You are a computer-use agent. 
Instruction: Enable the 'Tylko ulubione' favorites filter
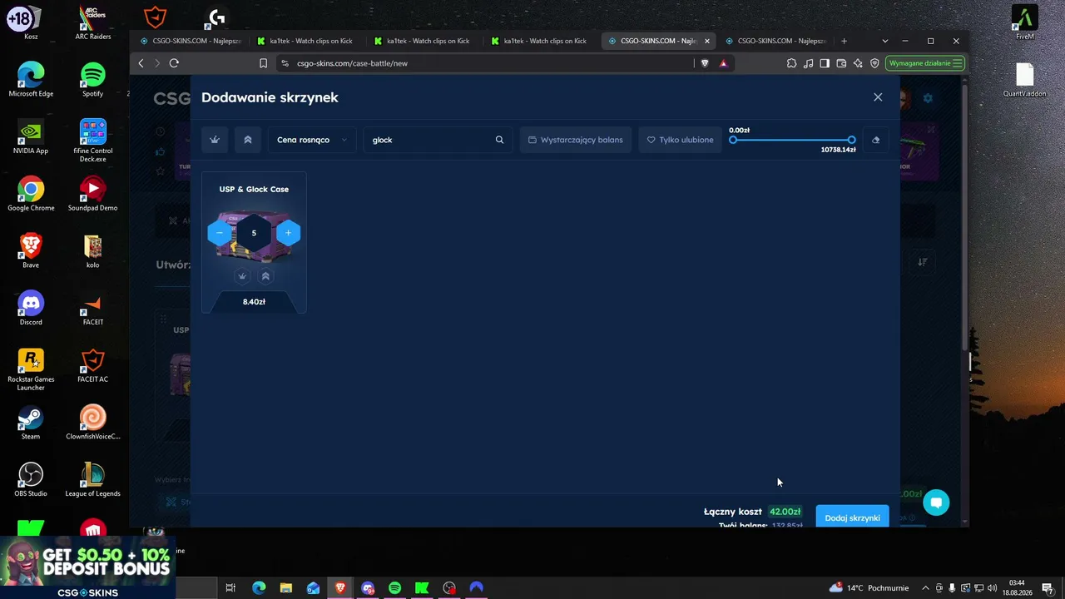681,140
